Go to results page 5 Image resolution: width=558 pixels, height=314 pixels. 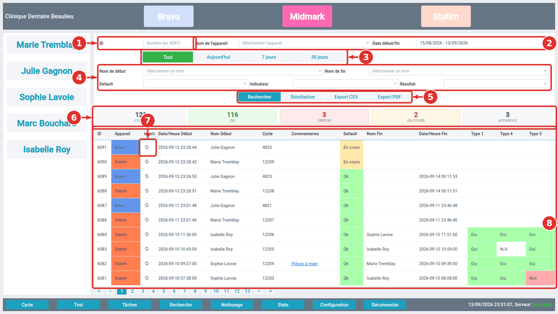(x=164, y=291)
